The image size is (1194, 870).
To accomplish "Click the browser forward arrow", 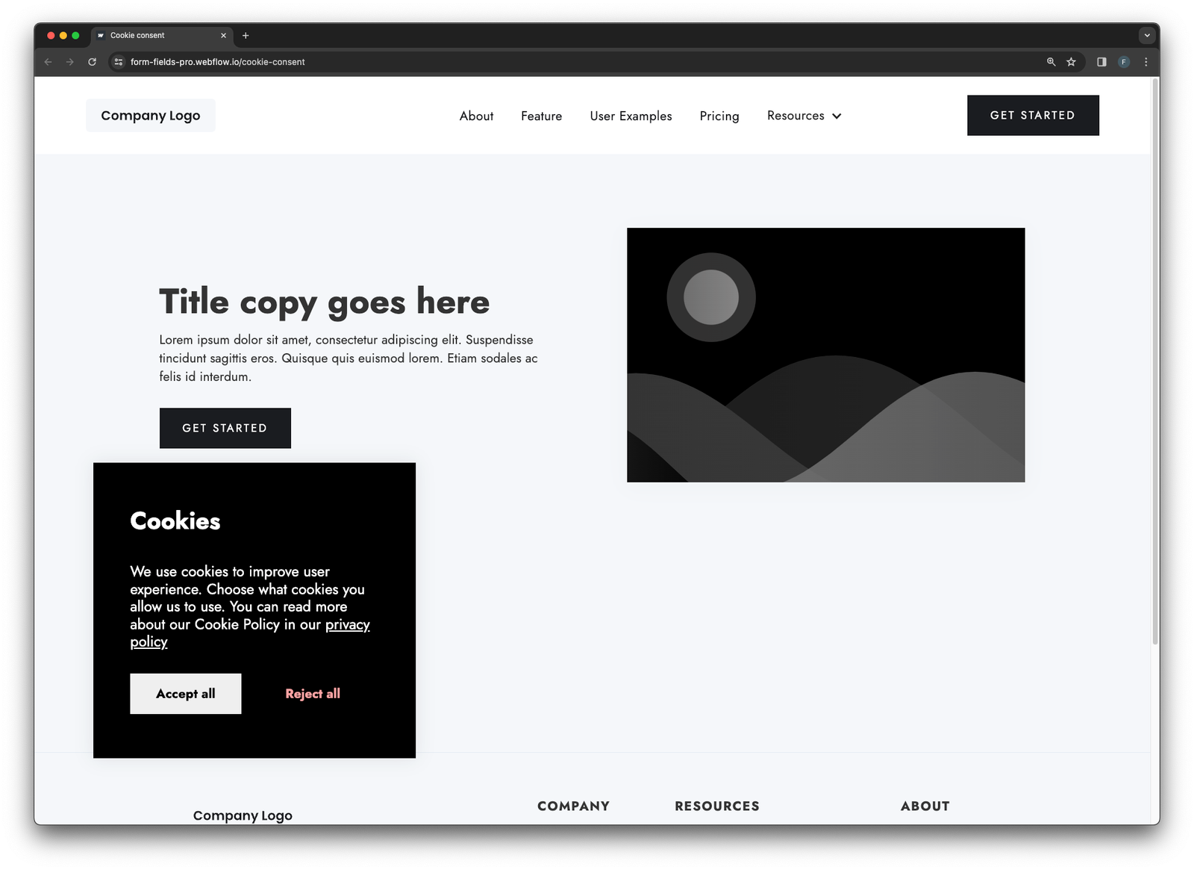I will (69, 62).
